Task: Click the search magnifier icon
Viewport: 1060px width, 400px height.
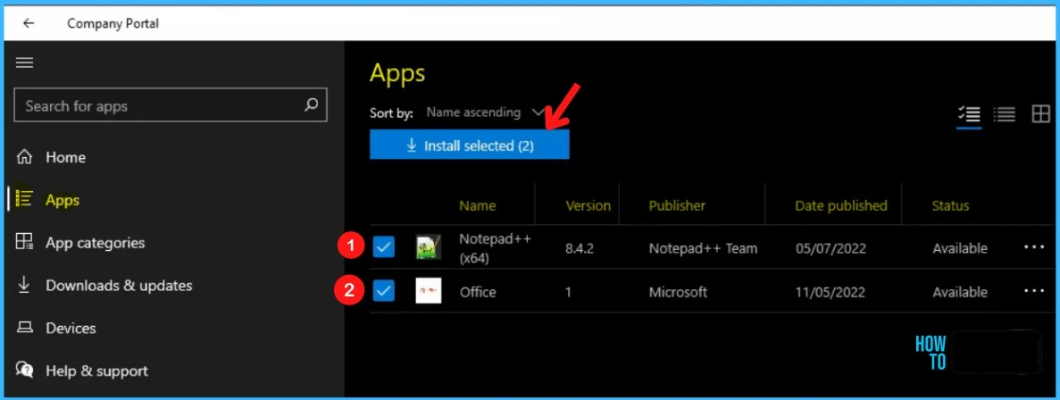Action: click(311, 105)
